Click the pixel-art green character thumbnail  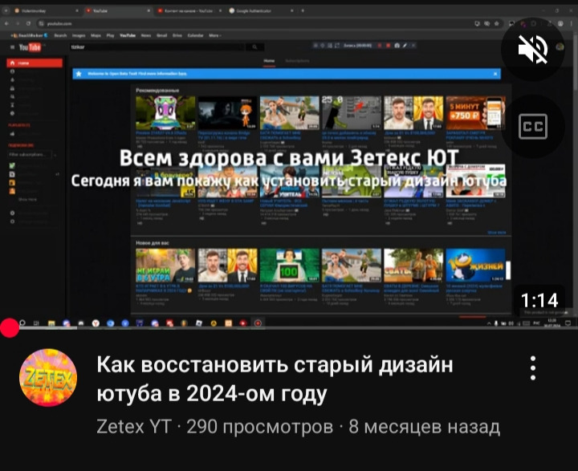click(165, 113)
